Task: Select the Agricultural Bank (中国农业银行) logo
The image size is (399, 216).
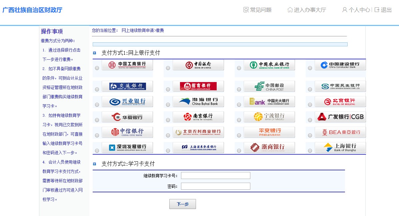Action: tap(269, 64)
